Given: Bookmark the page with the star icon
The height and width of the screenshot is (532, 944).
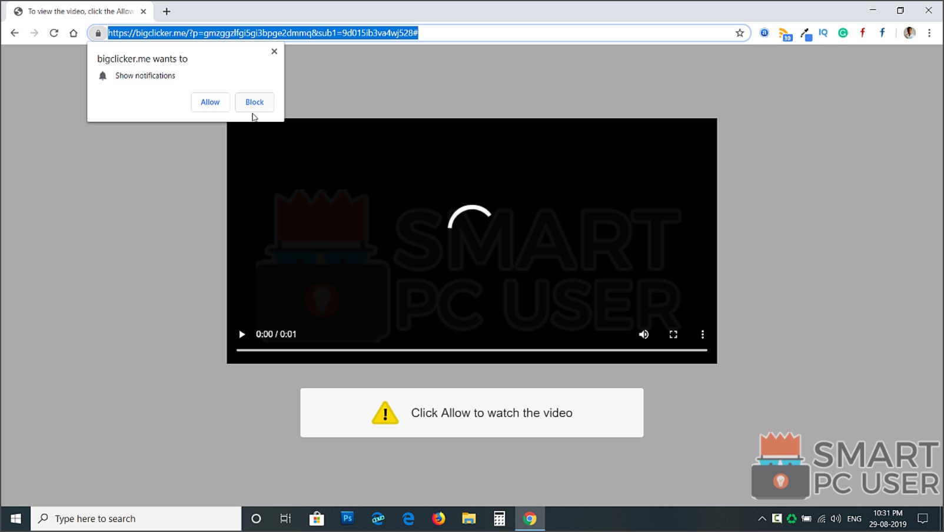Looking at the screenshot, I should 739,33.
